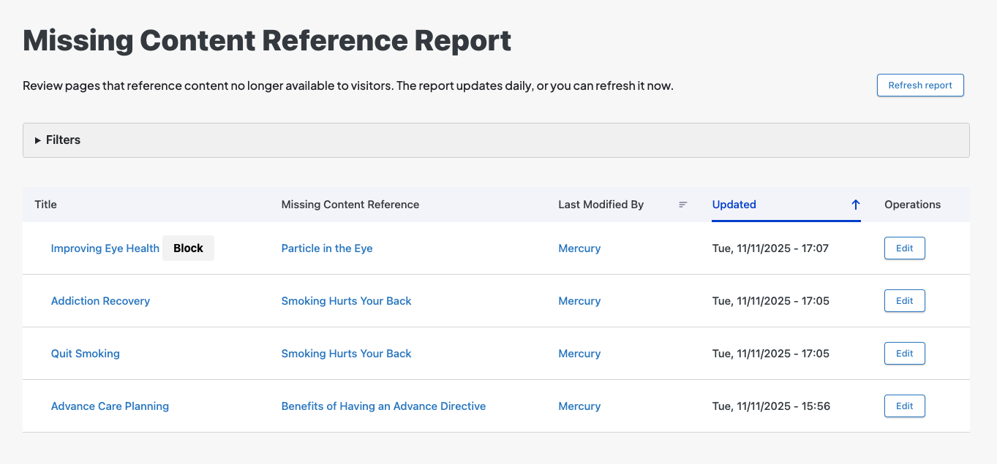Screen dimensions: 997x464
Task: Open the Addiction Recovery title link
Action: tap(100, 301)
